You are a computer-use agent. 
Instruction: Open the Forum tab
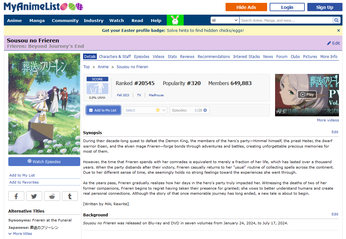pos(282,56)
